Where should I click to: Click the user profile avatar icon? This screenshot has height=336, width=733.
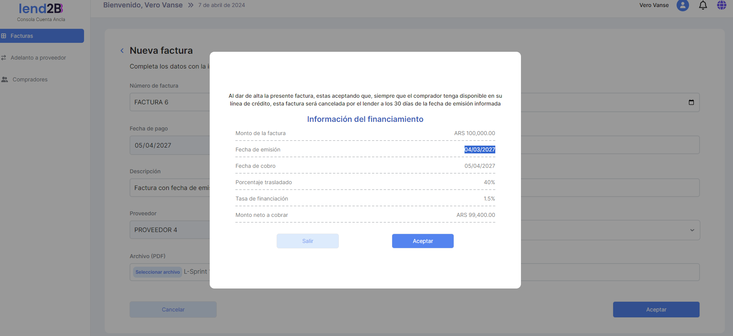click(682, 5)
